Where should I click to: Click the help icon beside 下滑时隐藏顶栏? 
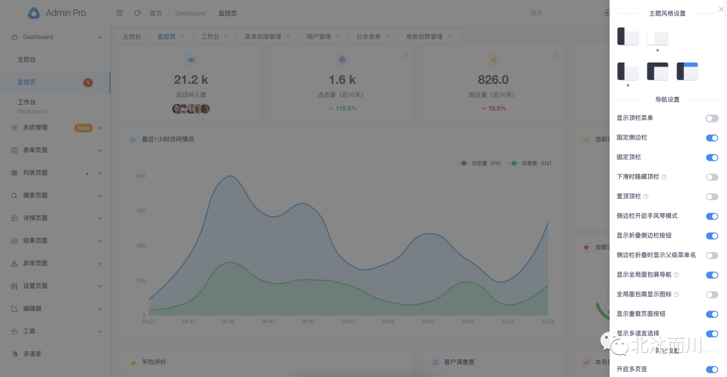coord(664,177)
